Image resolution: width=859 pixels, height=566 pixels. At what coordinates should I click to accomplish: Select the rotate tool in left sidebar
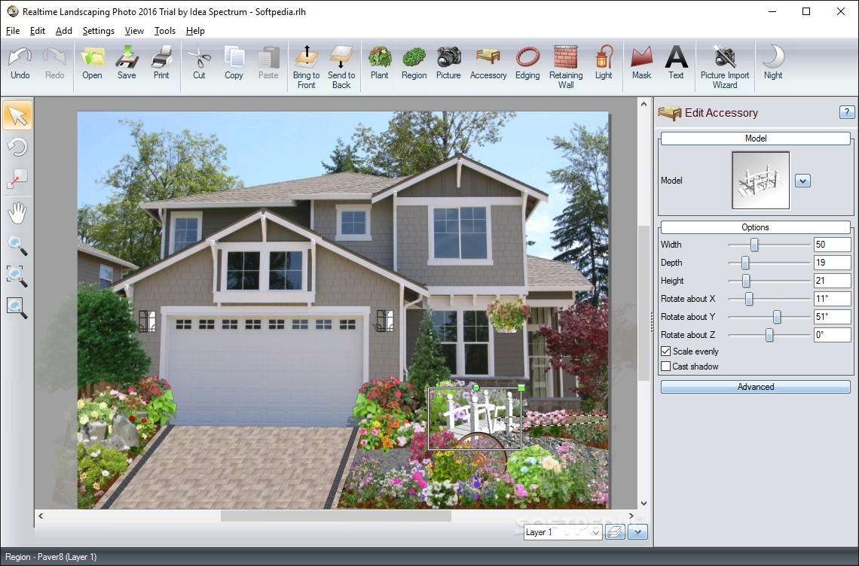click(x=17, y=147)
